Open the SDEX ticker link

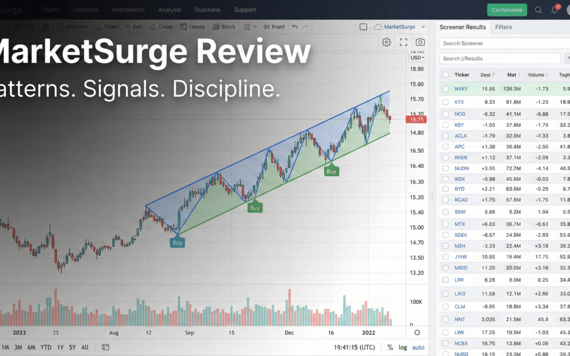461,235
